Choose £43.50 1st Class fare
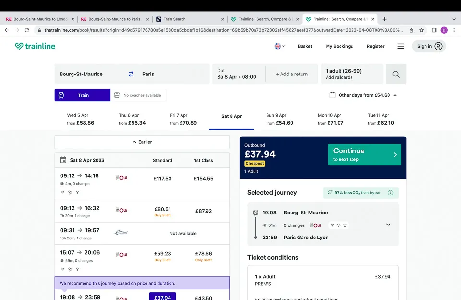 tap(204, 298)
